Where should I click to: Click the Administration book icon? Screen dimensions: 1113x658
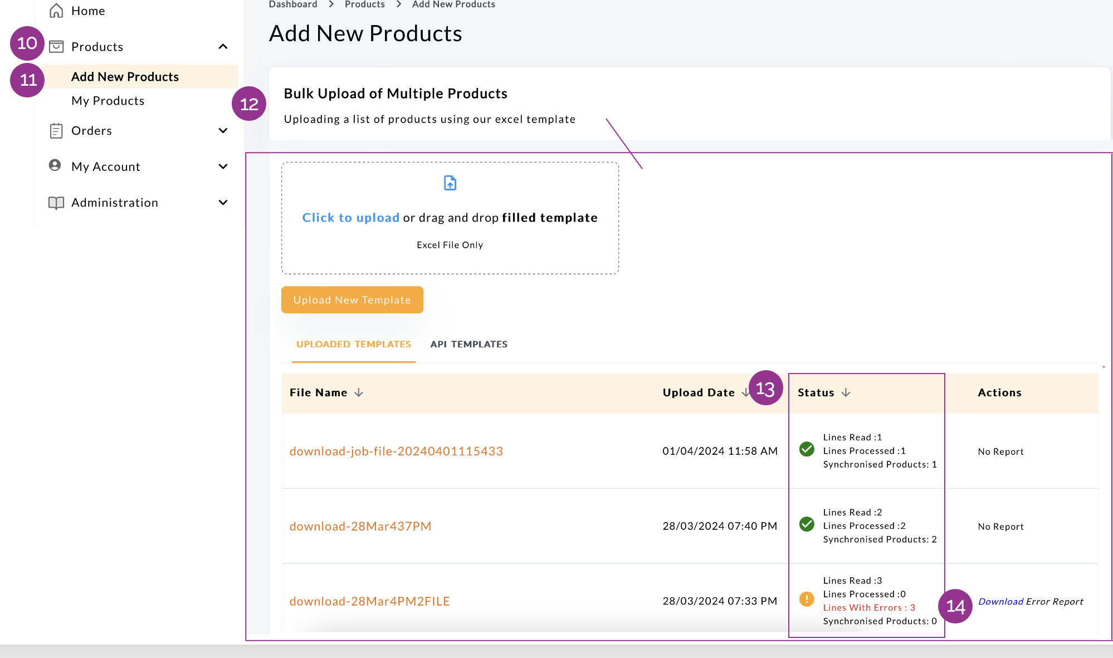pyautogui.click(x=56, y=203)
